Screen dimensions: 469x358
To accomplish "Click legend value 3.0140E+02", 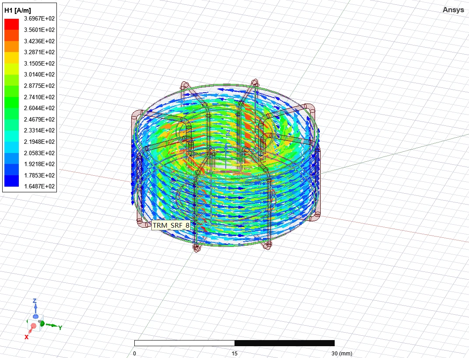I will (39, 74).
